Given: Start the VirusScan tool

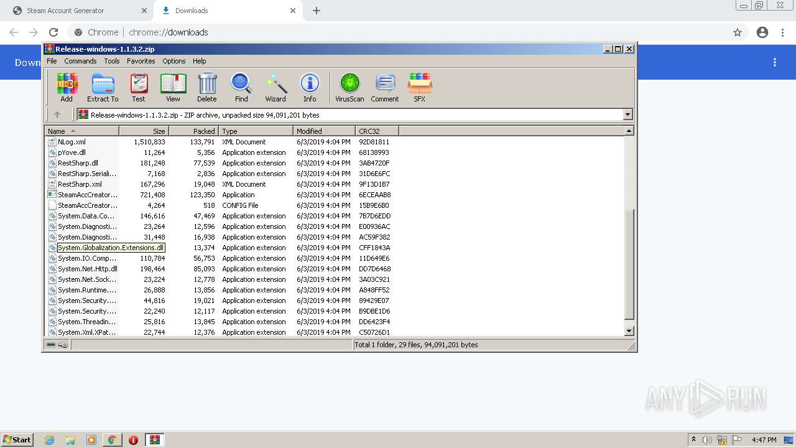Looking at the screenshot, I should (349, 88).
